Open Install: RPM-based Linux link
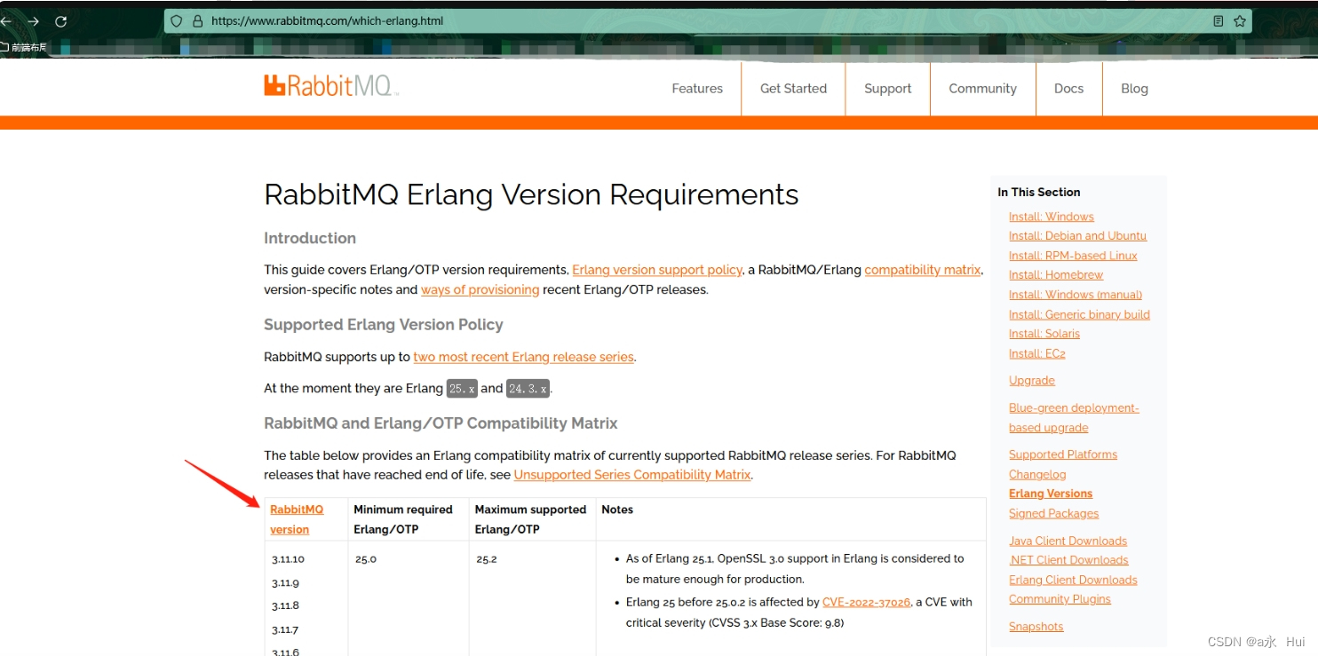The width and height of the screenshot is (1318, 656). [1073, 256]
